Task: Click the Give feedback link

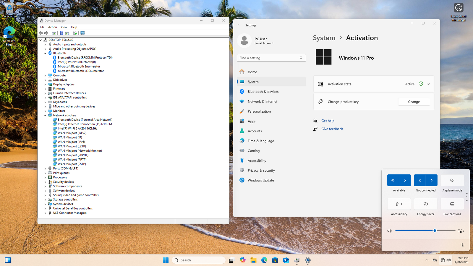Action: pos(332,129)
